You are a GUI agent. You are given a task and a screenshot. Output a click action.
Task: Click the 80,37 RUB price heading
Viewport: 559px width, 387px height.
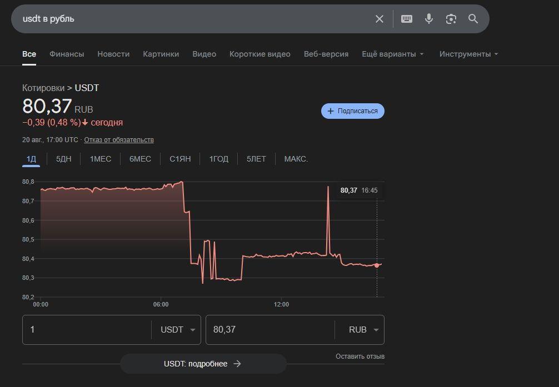57,107
